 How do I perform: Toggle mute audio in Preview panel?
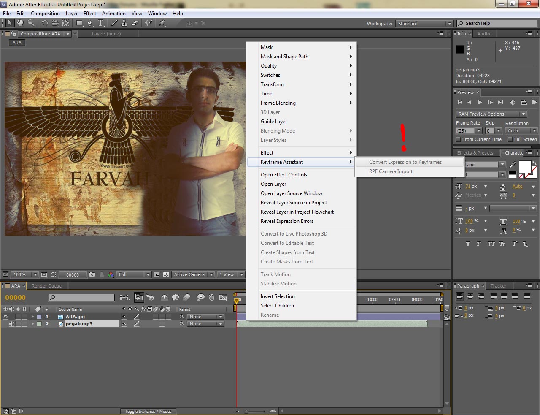click(x=512, y=102)
